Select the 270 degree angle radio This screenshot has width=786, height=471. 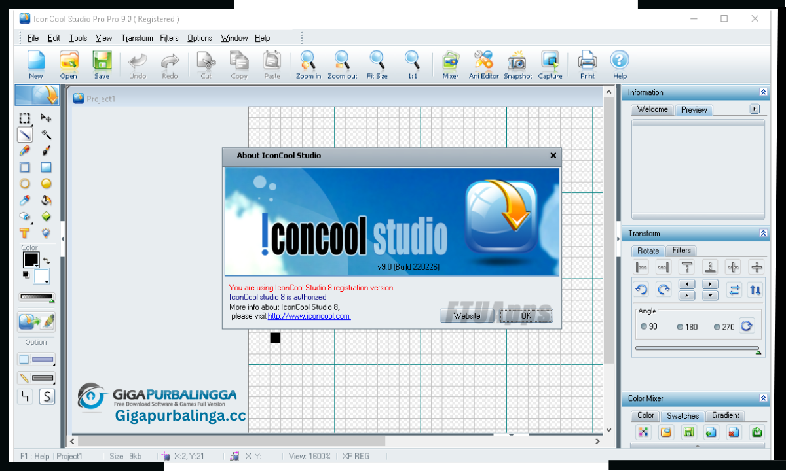pos(717,327)
